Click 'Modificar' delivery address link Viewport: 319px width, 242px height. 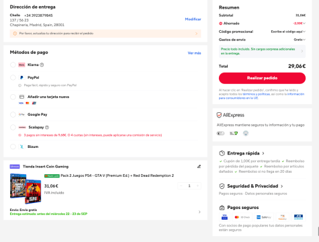pos(193,19)
